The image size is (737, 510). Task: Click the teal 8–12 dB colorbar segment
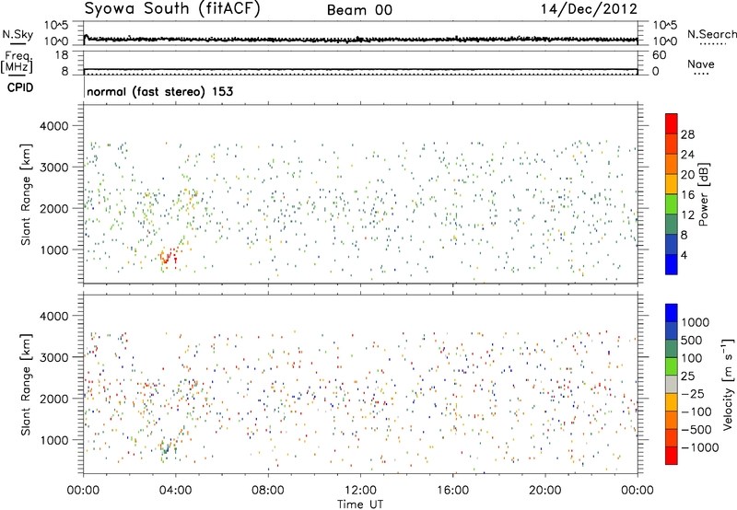672,225
